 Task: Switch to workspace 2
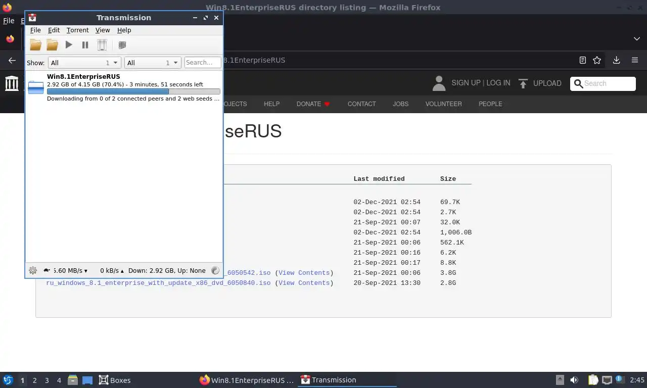point(34,380)
